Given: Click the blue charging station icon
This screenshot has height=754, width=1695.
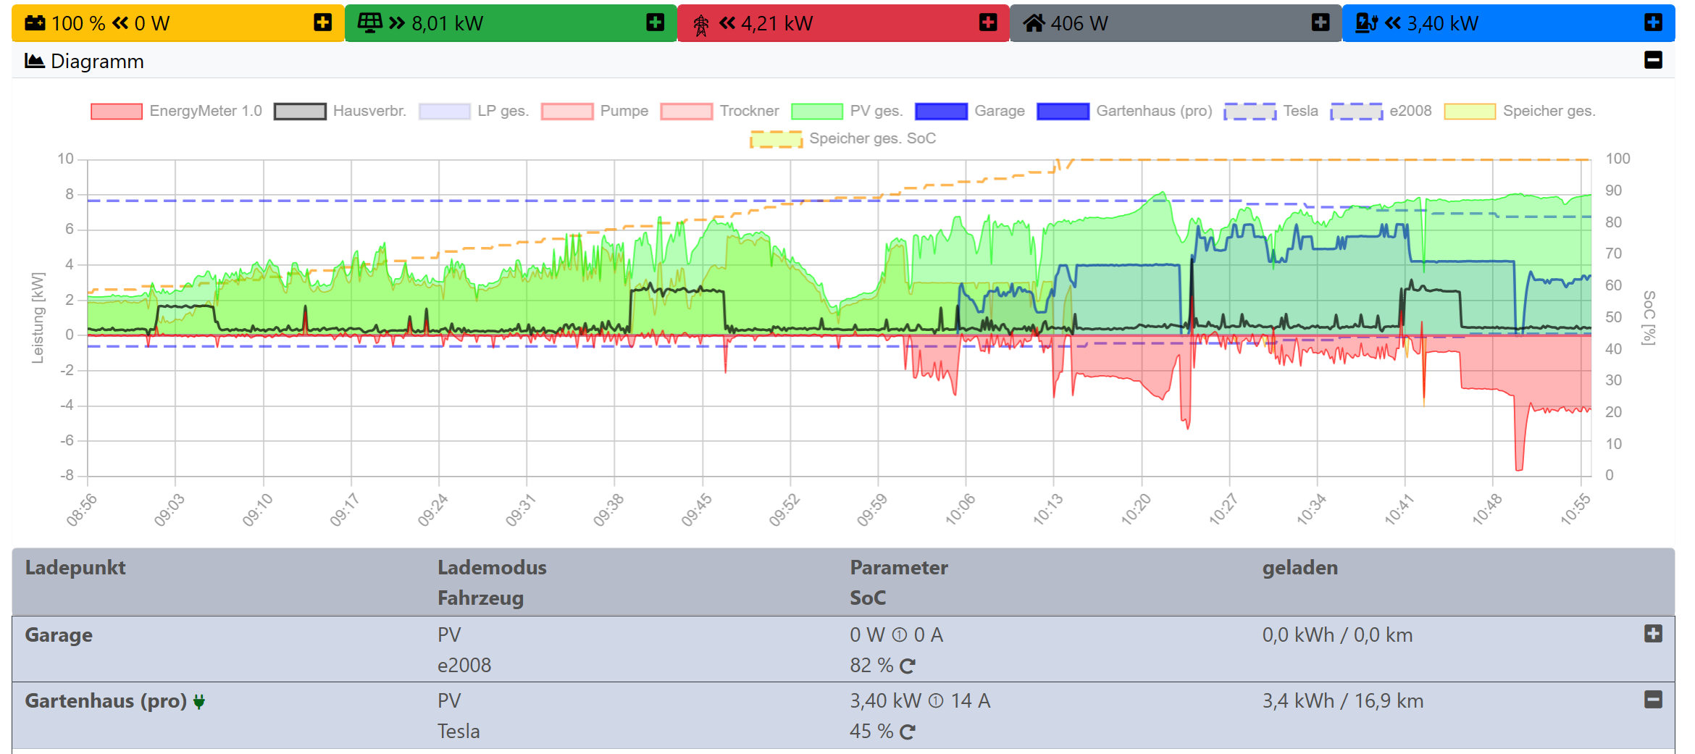Looking at the screenshot, I should click(x=1366, y=23).
